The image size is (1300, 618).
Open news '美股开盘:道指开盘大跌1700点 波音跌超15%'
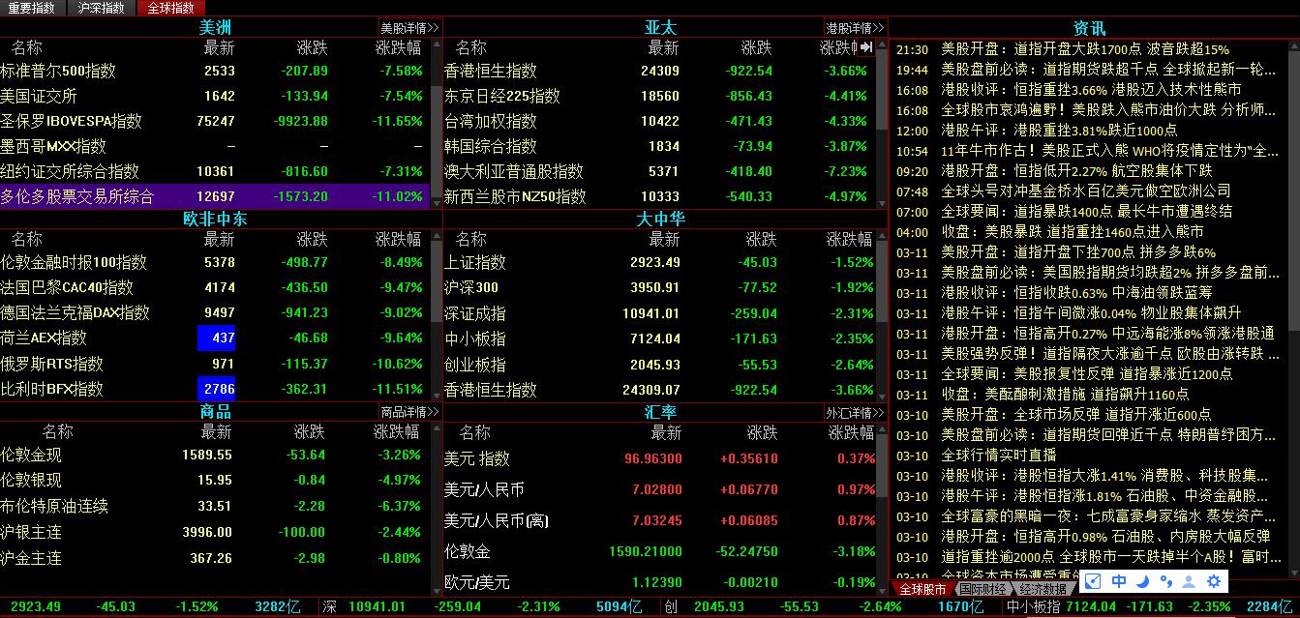coord(1085,49)
